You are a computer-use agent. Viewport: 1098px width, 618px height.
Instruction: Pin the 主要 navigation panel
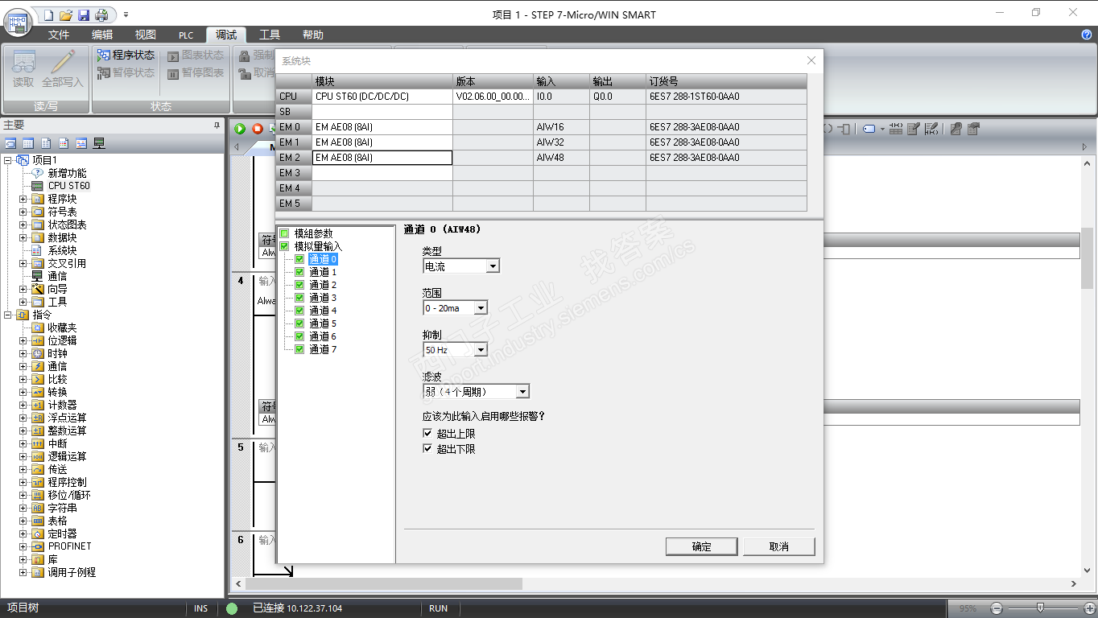pos(217,125)
